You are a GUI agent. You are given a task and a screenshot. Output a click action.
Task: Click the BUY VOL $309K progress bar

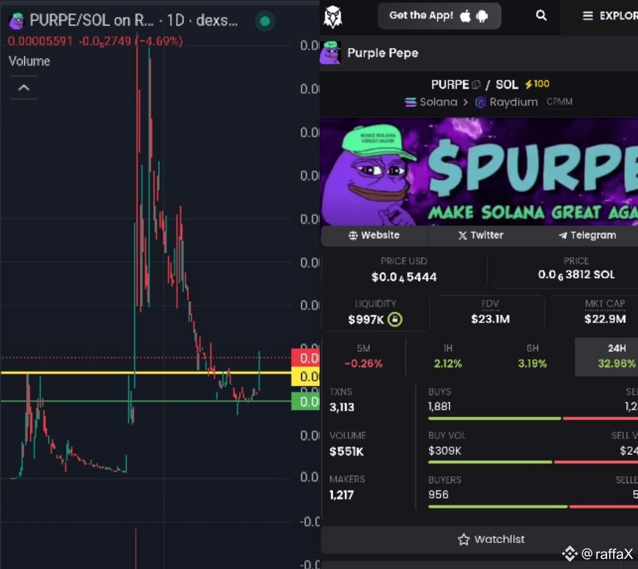(490, 462)
